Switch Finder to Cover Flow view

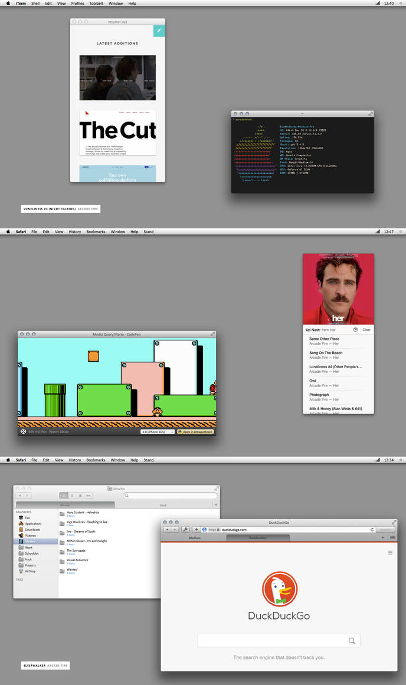[89, 496]
